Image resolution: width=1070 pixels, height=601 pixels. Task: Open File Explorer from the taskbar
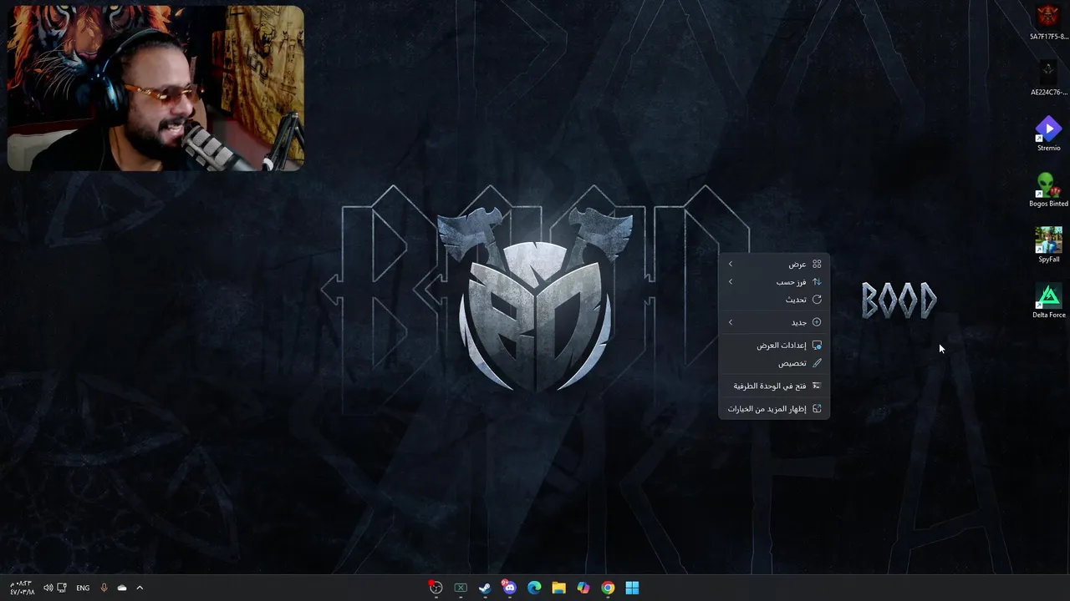coord(558,588)
